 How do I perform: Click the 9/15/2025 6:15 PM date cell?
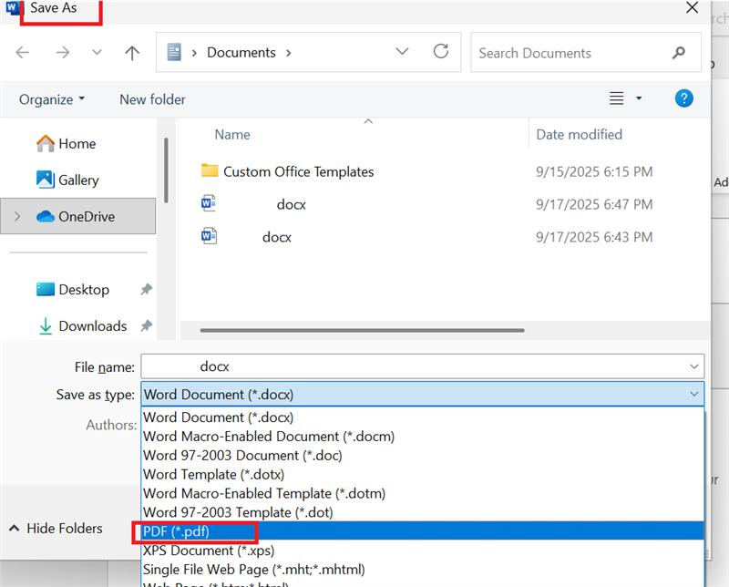(594, 171)
